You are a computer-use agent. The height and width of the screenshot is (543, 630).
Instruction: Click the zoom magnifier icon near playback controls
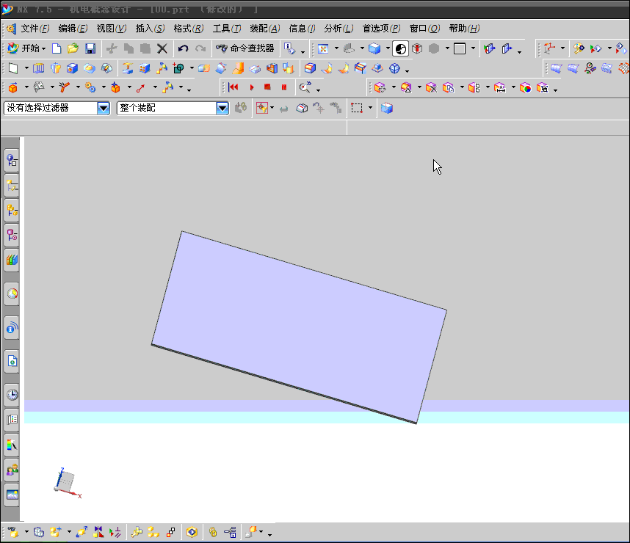305,87
